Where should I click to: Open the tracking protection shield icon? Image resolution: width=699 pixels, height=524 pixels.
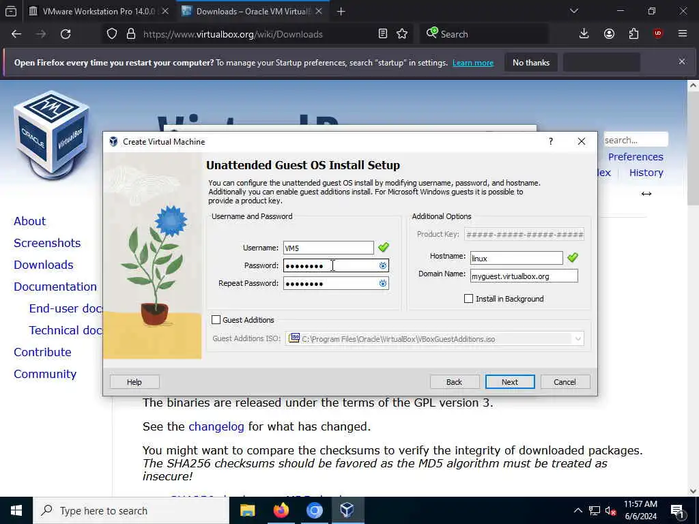[112, 34]
